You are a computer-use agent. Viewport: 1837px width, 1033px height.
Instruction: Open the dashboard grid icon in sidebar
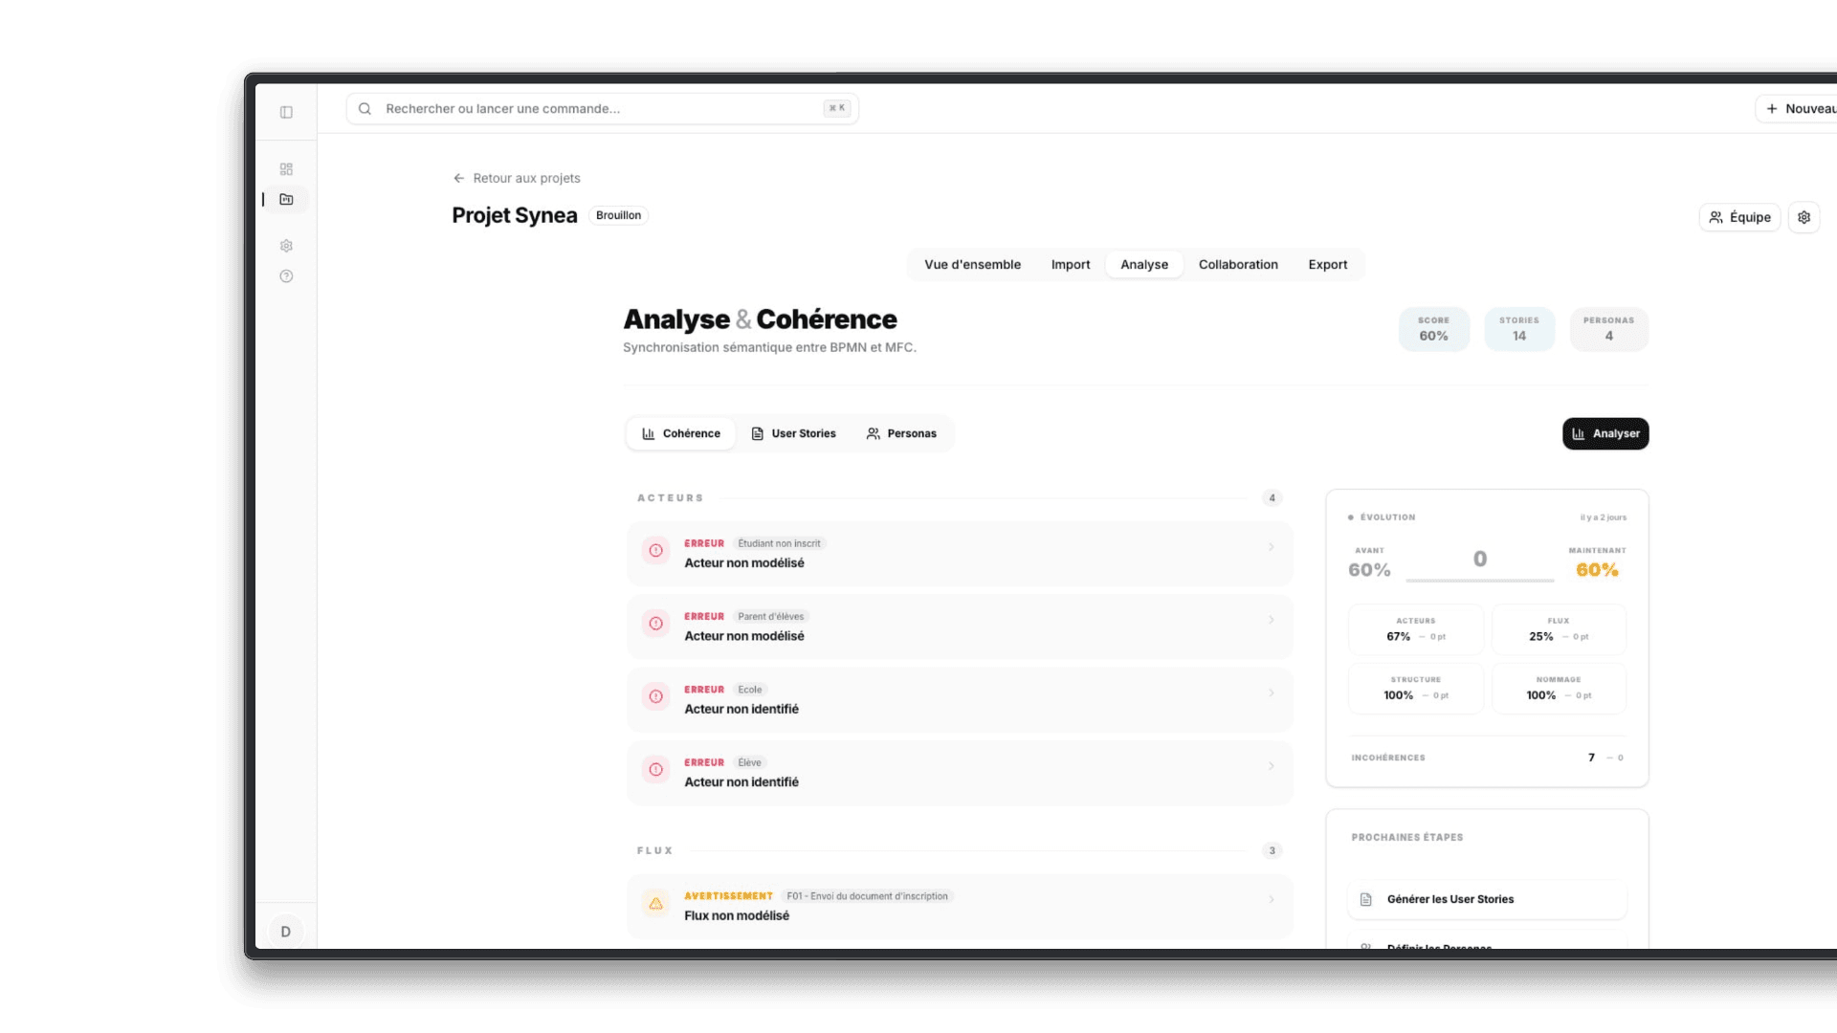pos(286,169)
